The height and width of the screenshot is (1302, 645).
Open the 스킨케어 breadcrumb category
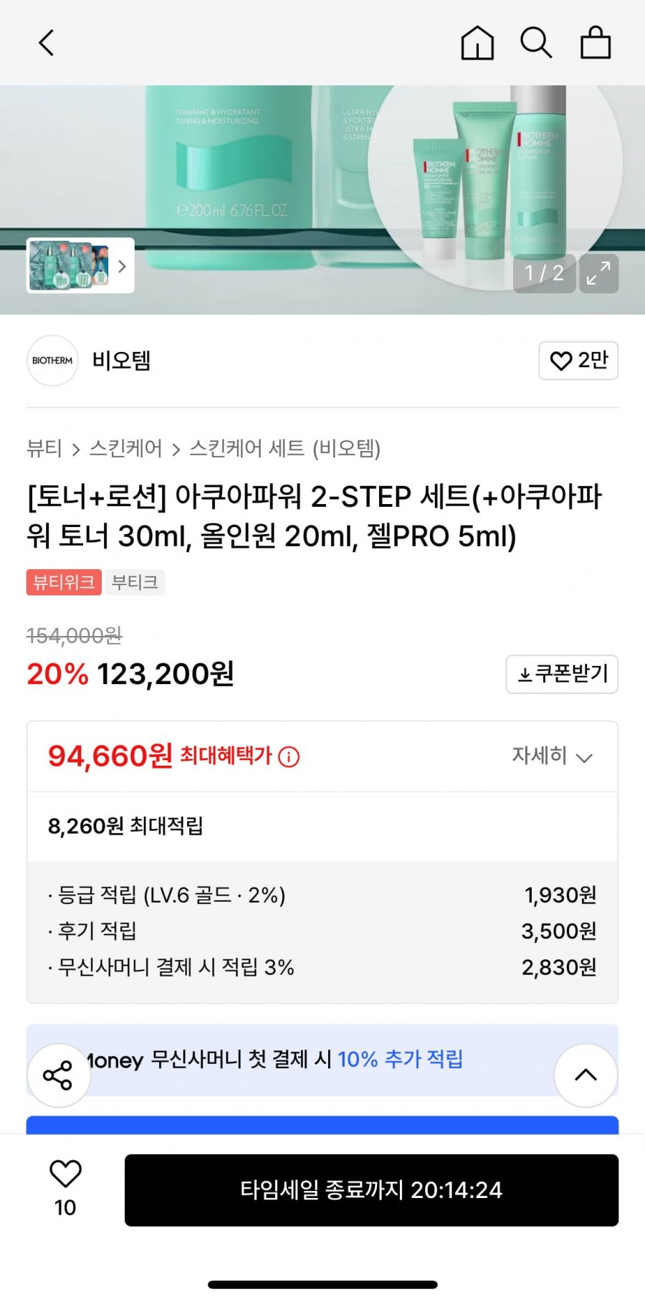(126, 449)
